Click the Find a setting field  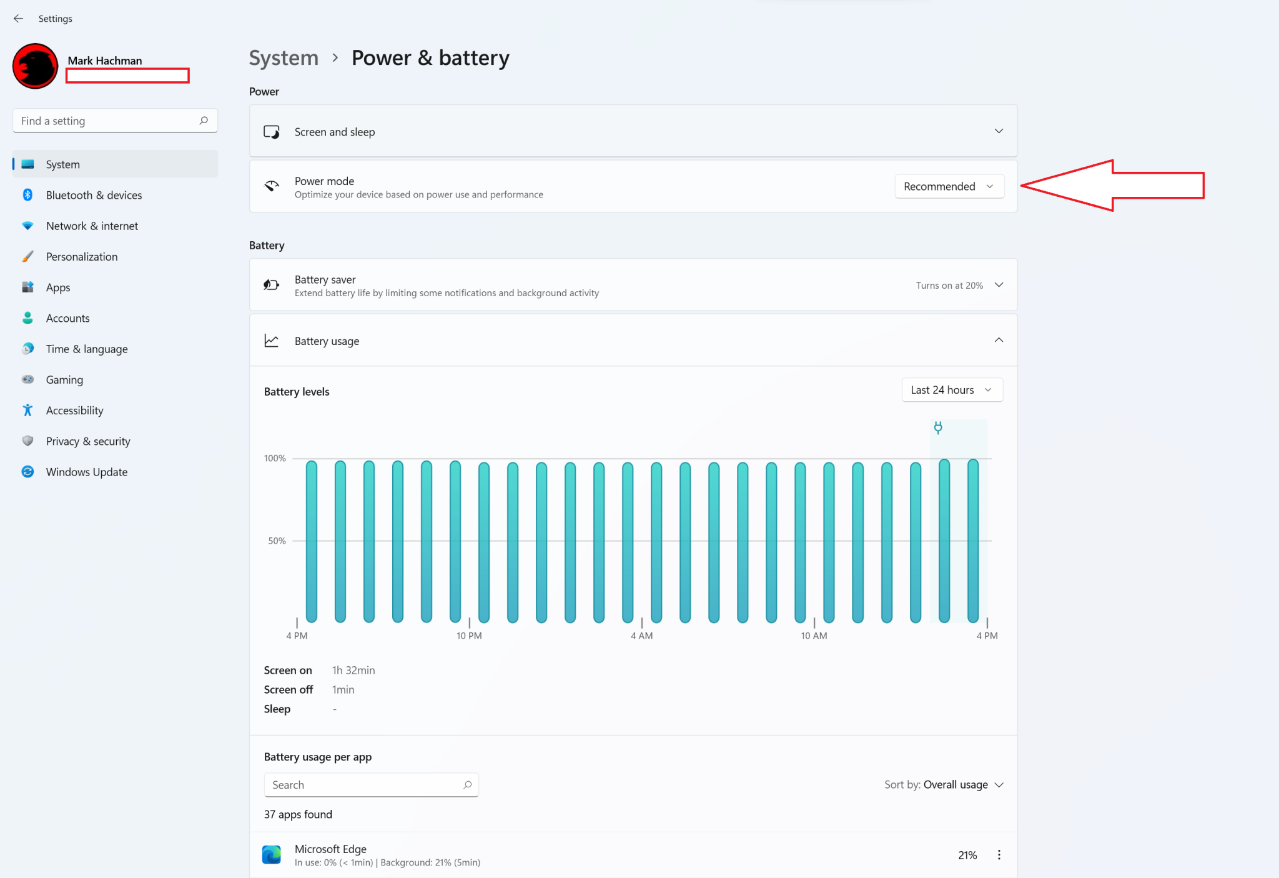click(x=106, y=121)
